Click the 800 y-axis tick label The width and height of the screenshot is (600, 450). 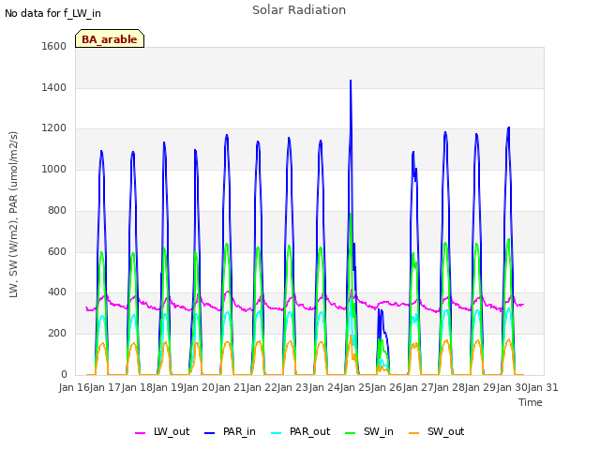(57, 210)
